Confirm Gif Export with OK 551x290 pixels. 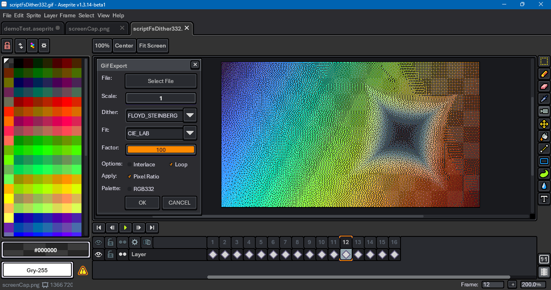(142, 203)
